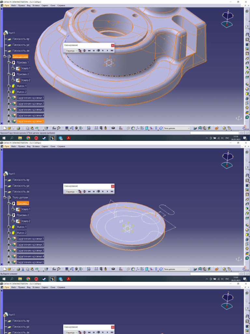Click the Axis System icon in top window
The image size is (250, 334).
pyautogui.click(x=138, y=128)
